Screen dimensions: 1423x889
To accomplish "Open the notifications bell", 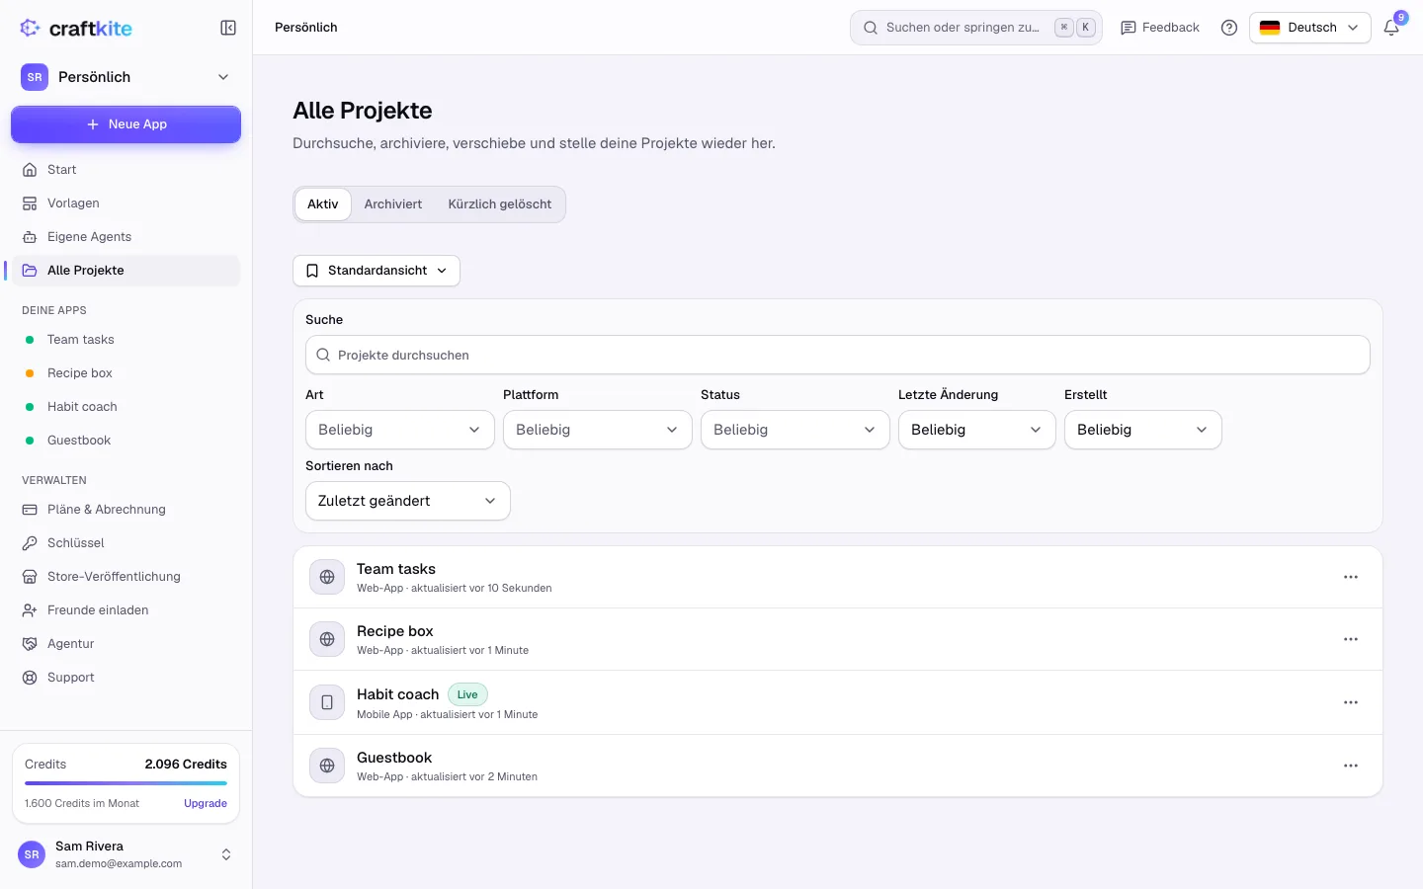I will pos(1391,28).
